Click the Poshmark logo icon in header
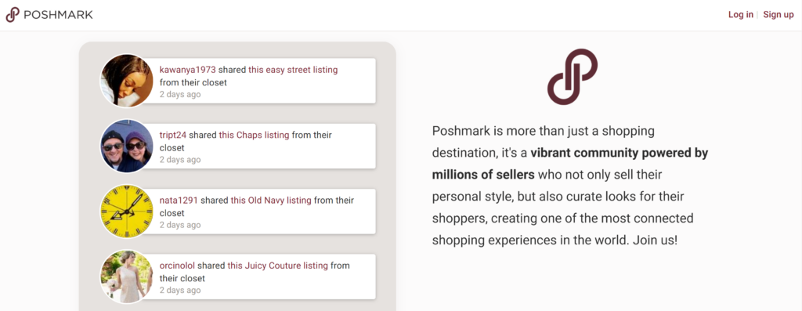The width and height of the screenshot is (802, 311). [x=13, y=15]
